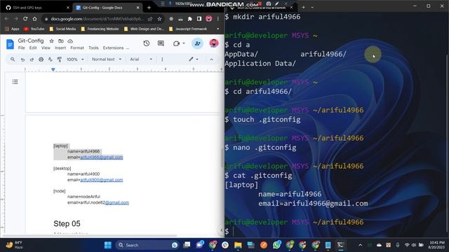Open the Social Media bookmark folder
449x252 pixels.
(x=62, y=29)
